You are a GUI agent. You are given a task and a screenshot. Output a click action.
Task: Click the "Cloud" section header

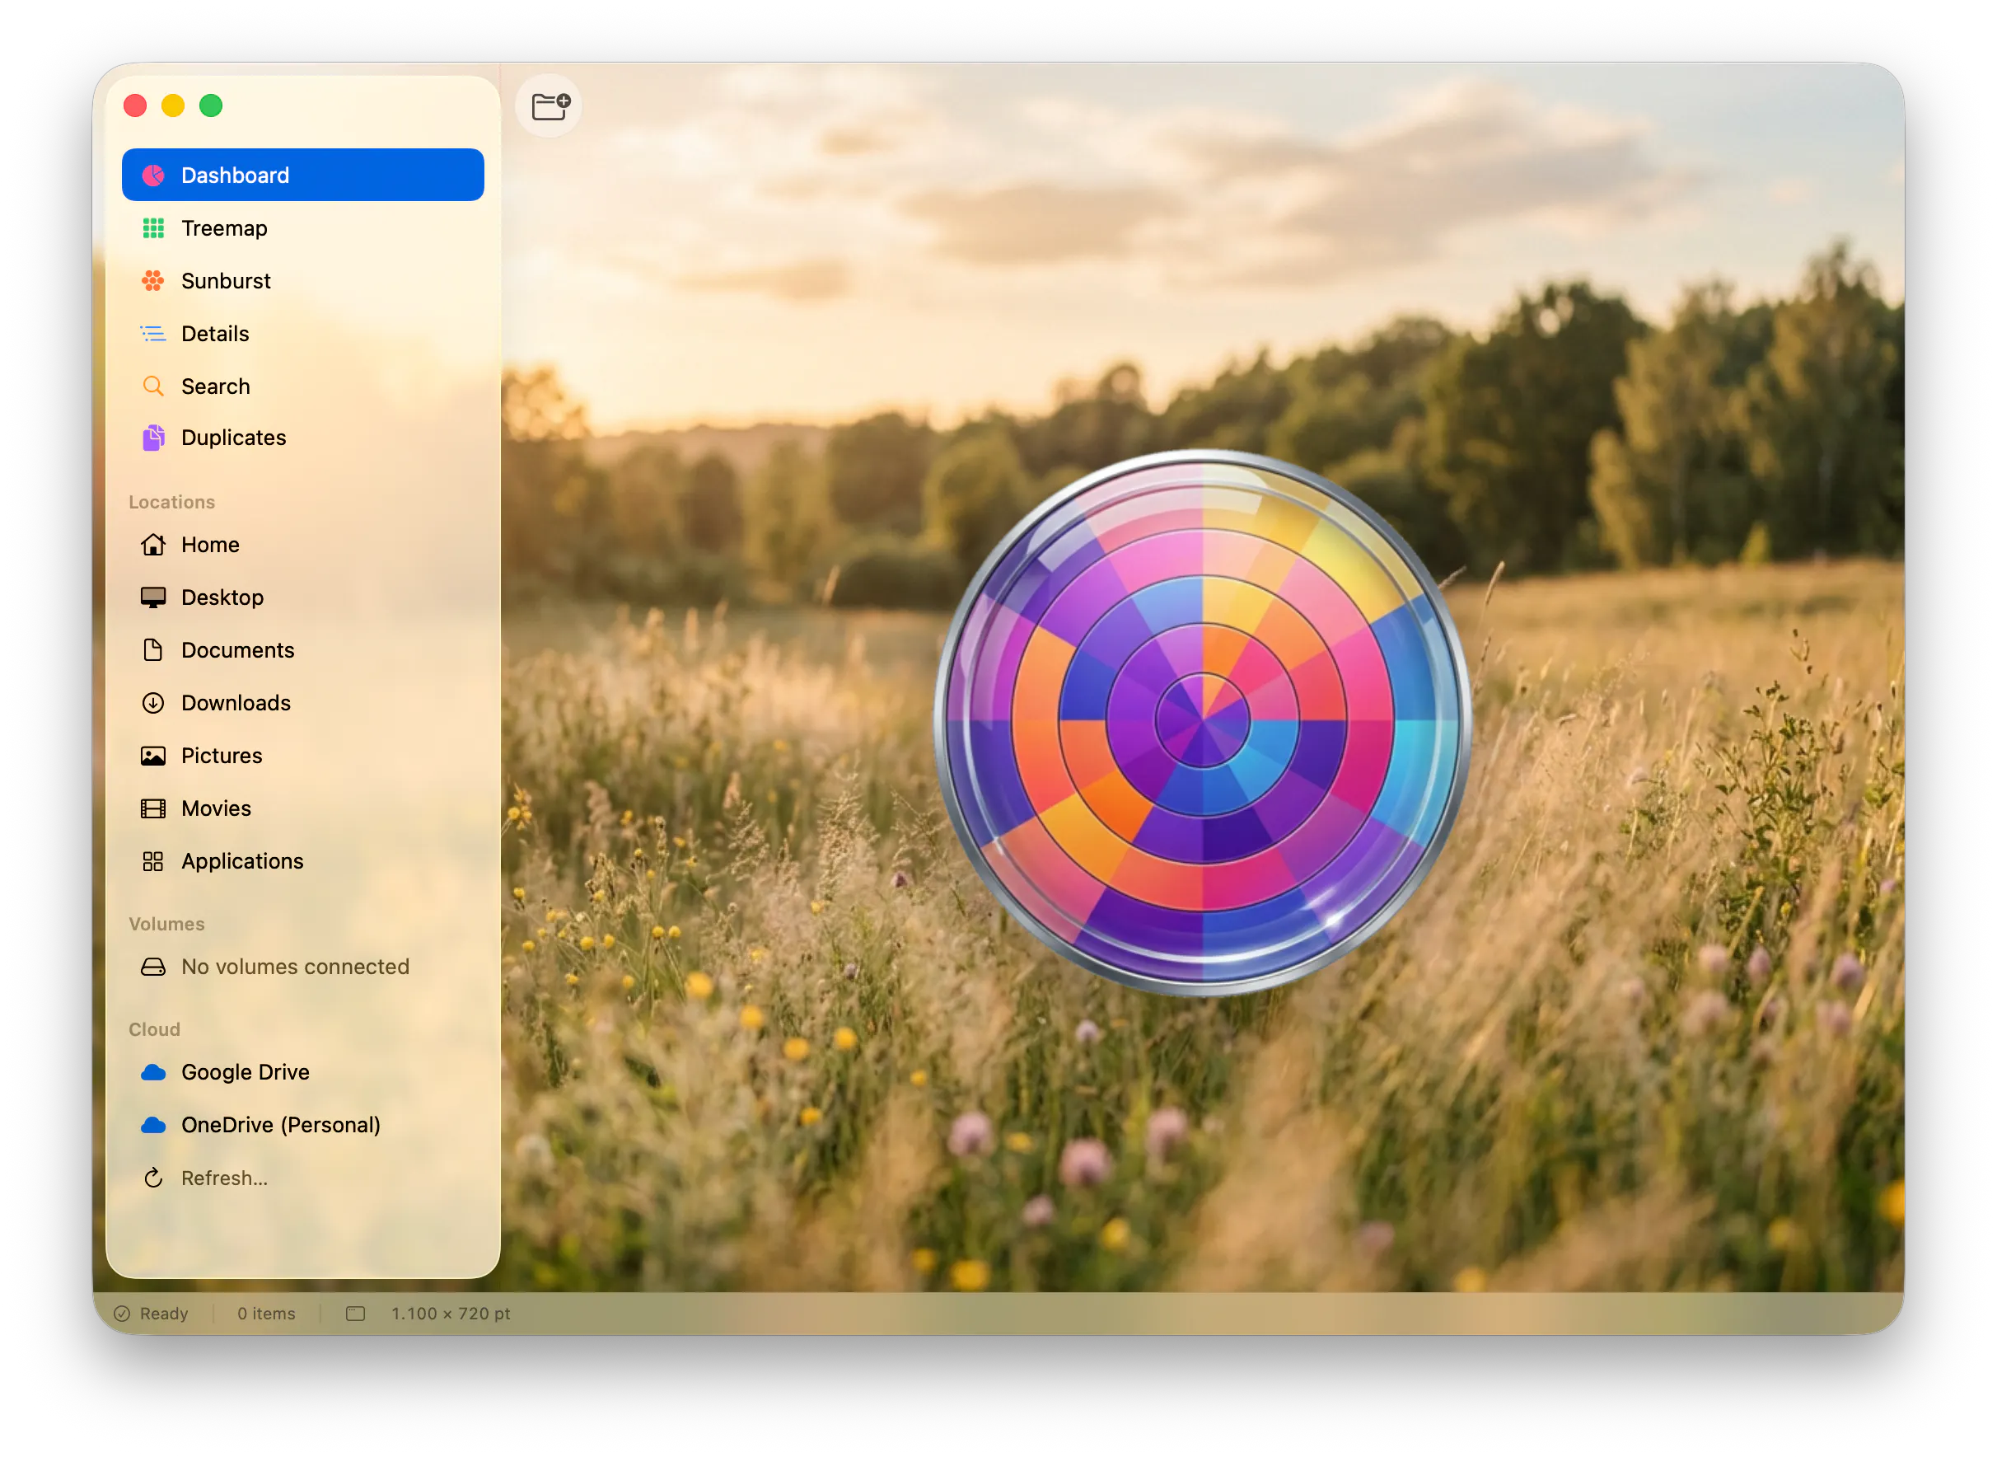coord(154,1031)
